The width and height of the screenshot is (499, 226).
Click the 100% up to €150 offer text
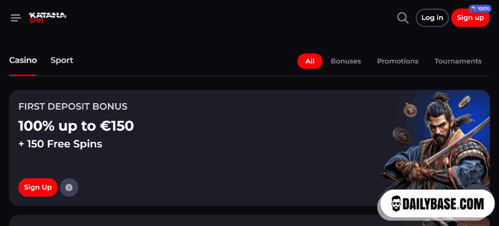tap(76, 126)
